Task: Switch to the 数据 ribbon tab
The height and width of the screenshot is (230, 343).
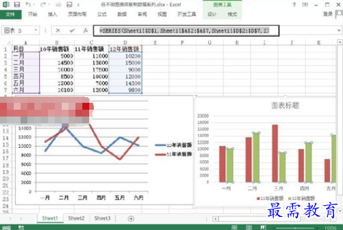Action: (122, 14)
